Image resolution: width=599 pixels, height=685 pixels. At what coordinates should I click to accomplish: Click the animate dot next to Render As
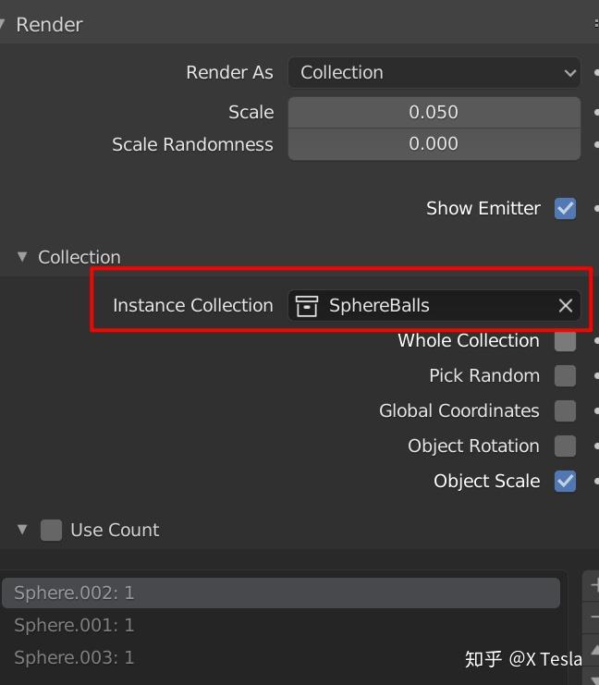pos(596,72)
